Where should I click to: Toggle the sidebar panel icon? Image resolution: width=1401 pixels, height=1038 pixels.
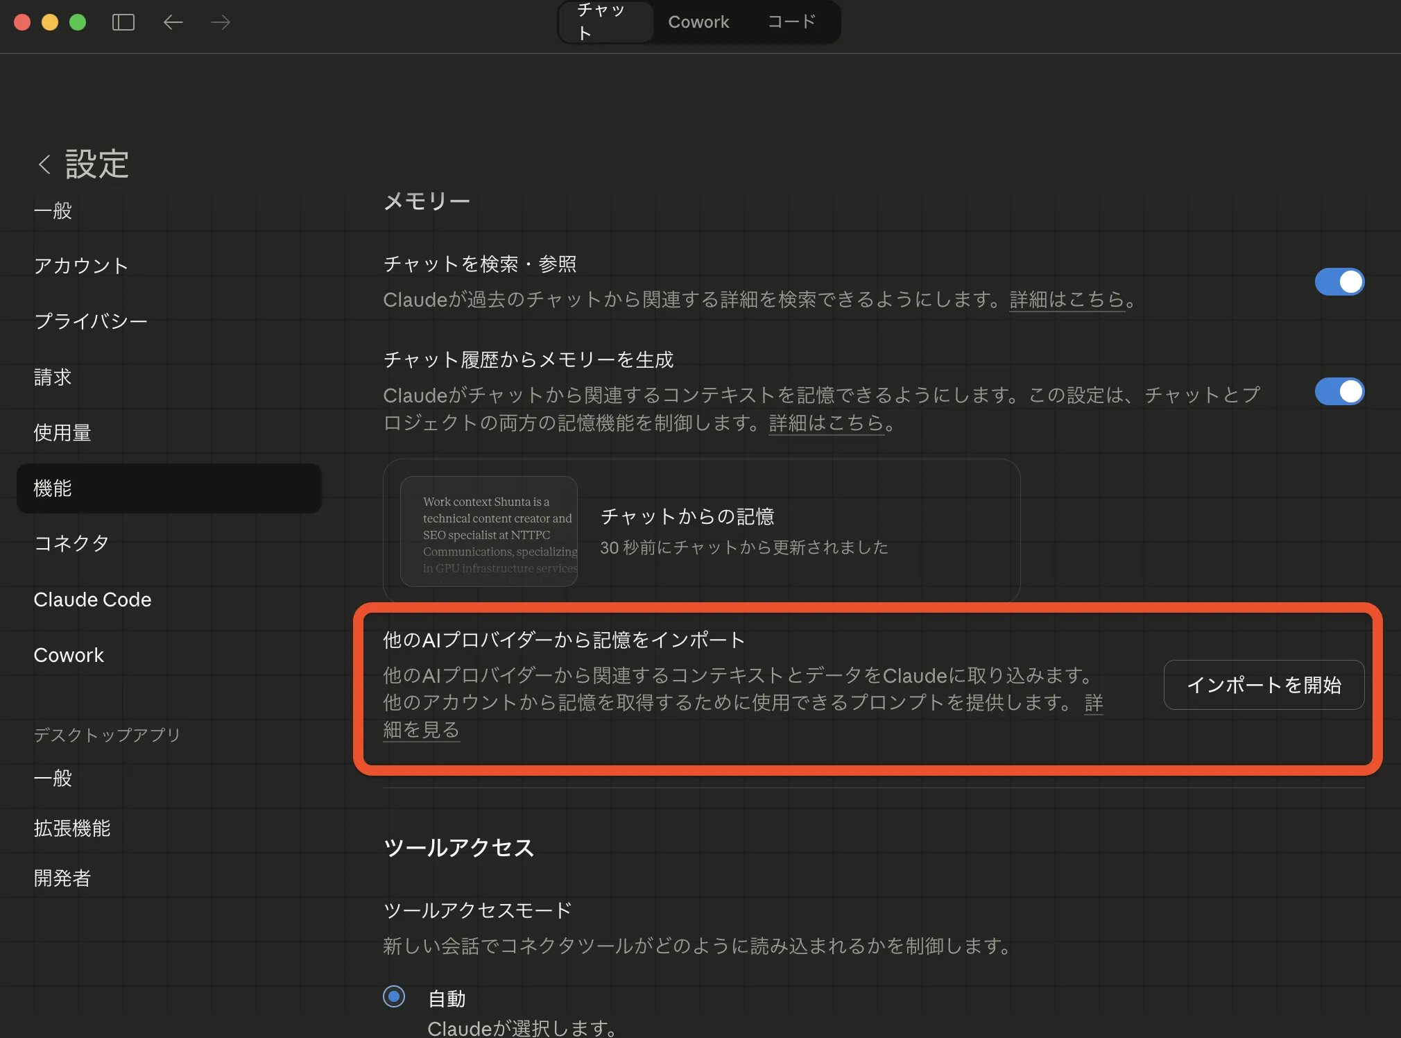[x=123, y=22]
